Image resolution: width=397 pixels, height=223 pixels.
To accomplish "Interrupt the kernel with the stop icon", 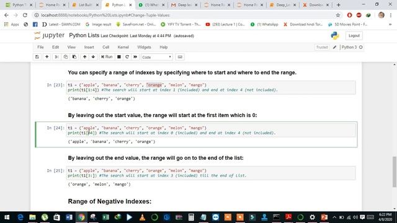I will coord(118,57).
